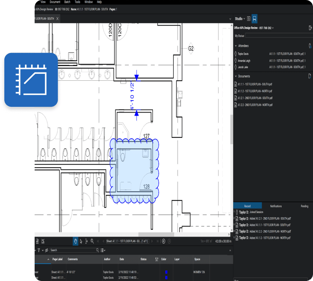Click Amanda Leigh attendee icon
313x281 pixels.
[x=236, y=61]
